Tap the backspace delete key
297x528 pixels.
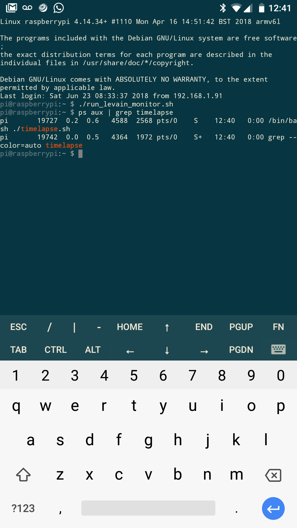273,475
